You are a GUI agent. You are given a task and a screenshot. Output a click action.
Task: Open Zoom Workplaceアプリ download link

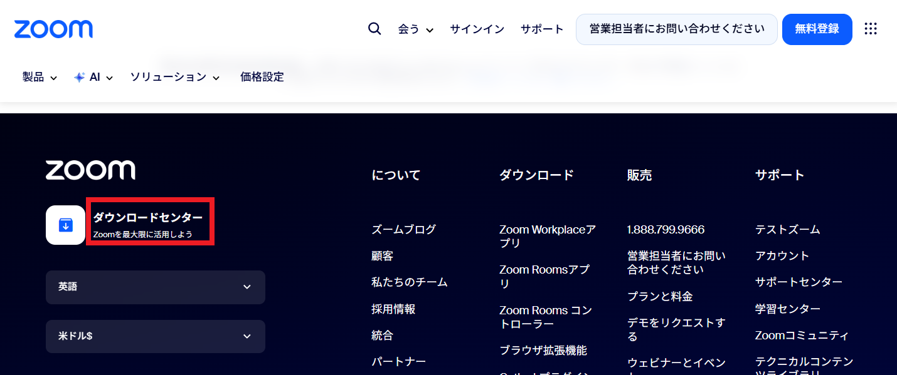tap(547, 236)
